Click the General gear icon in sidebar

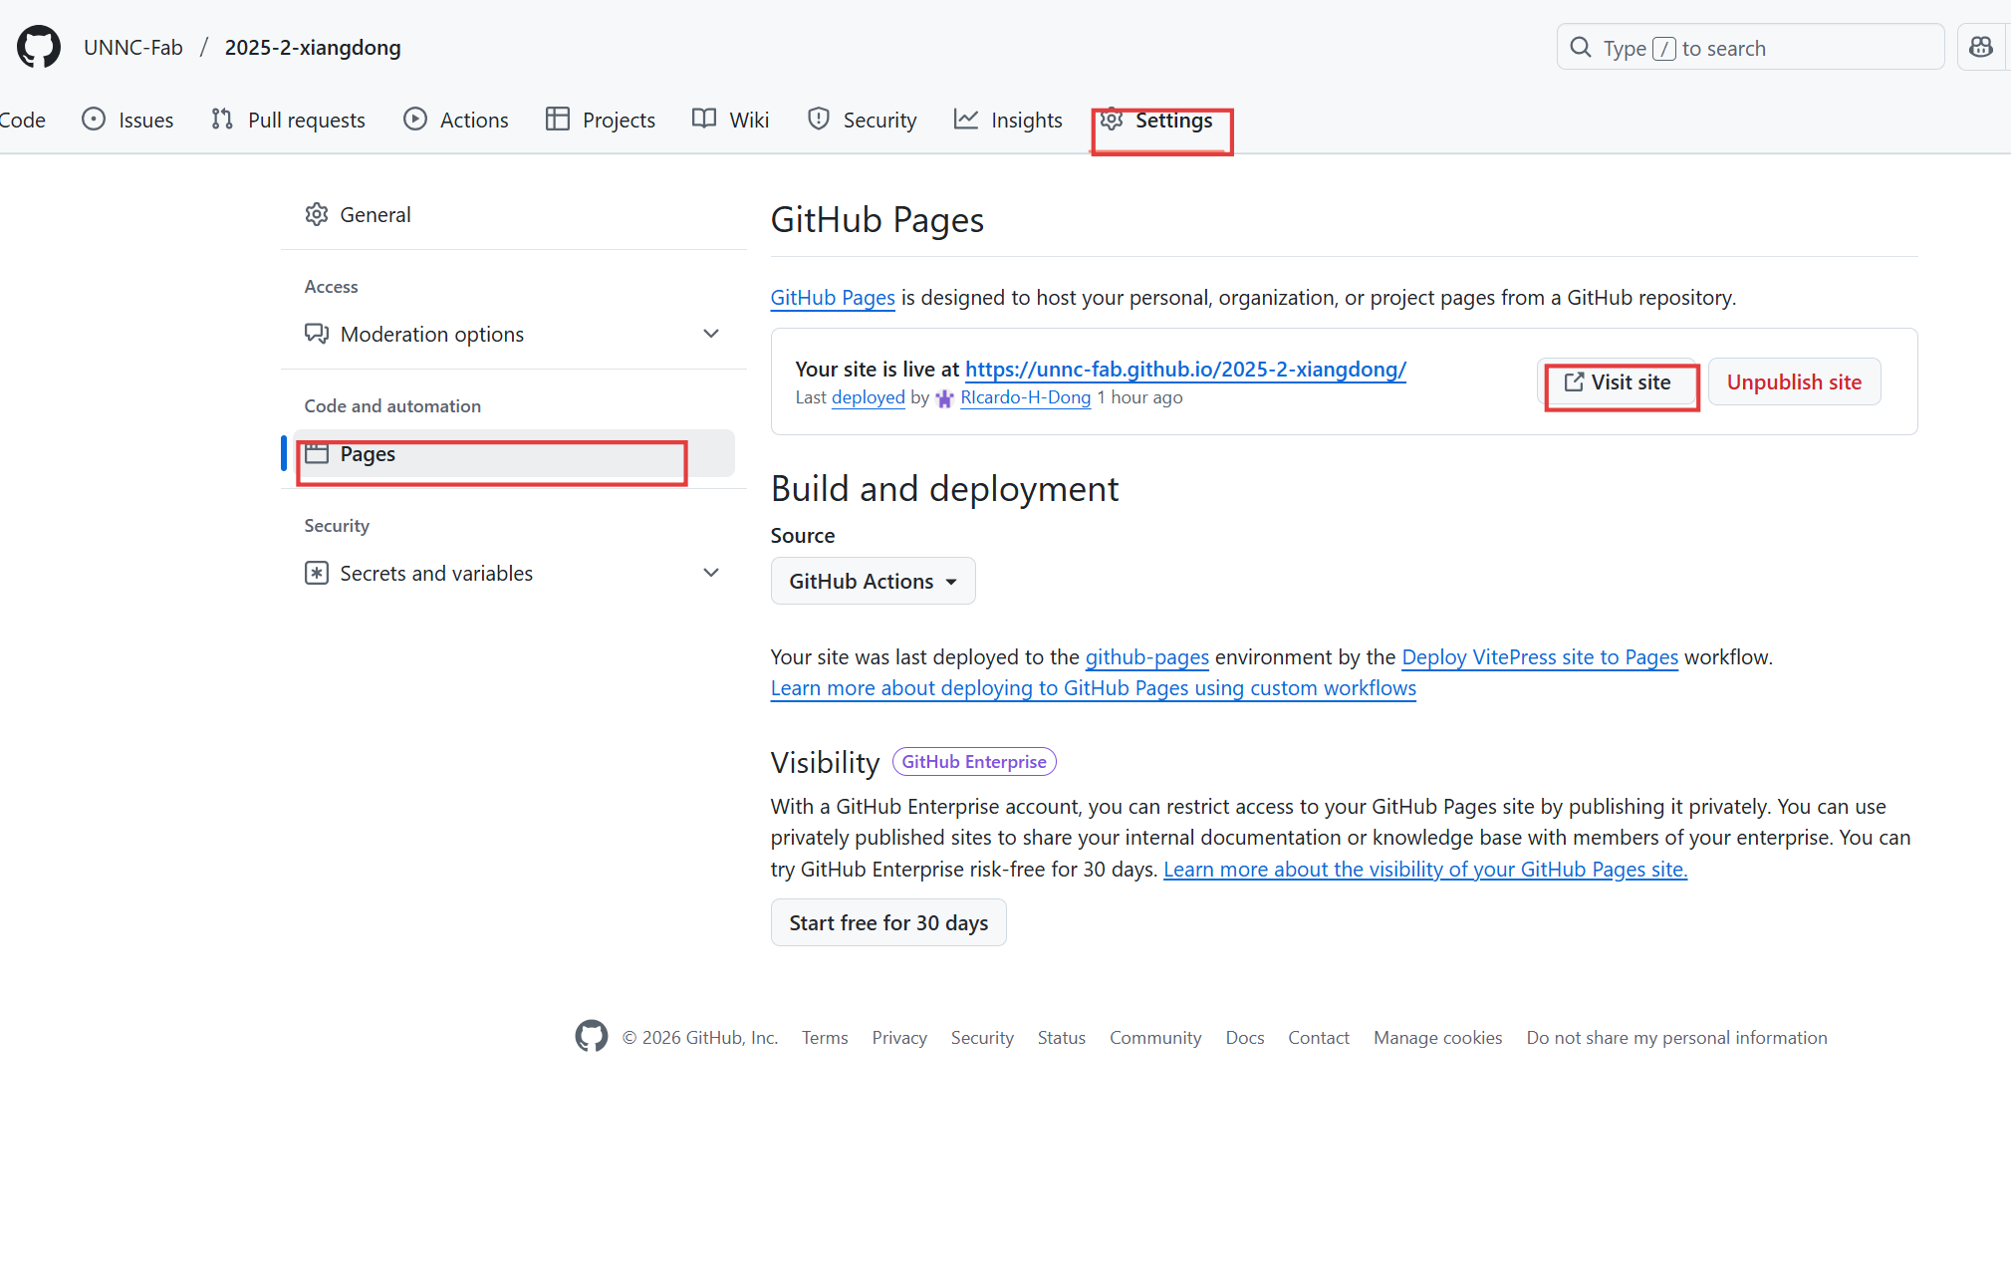317,214
